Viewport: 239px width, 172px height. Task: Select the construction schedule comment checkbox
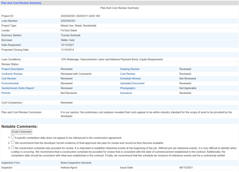[x=12, y=147]
